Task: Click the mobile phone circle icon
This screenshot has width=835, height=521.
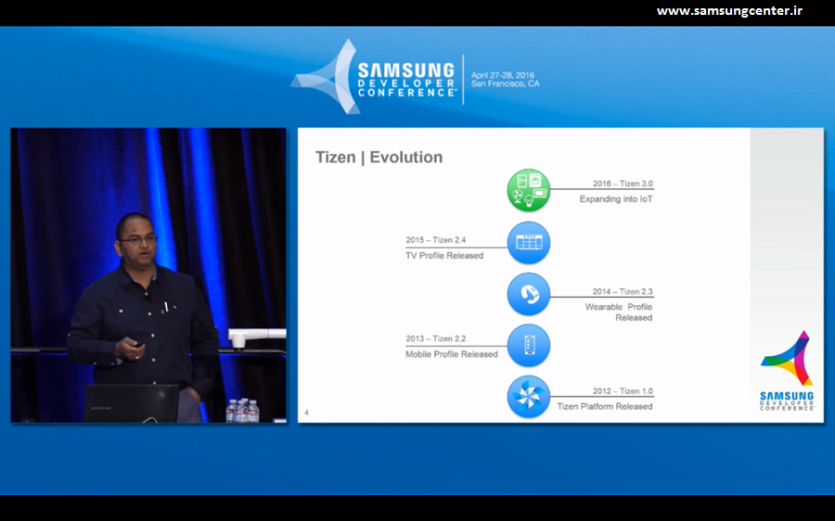Action: tap(528, 346)
